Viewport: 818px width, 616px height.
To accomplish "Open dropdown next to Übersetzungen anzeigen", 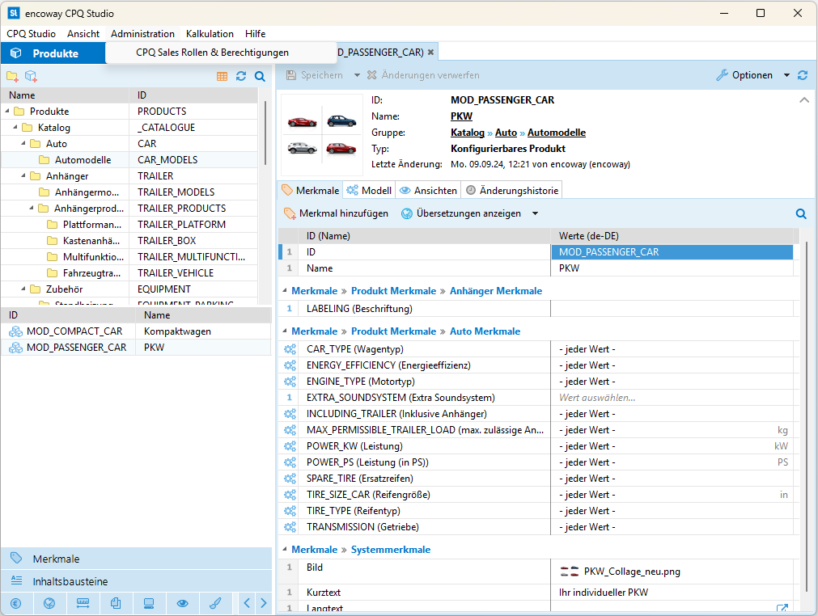I will [x=535, y=213].
